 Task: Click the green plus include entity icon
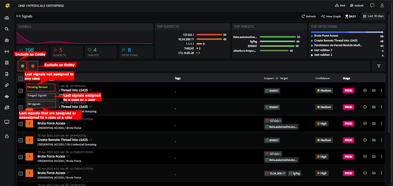pyautogui.click(x=23, y=66)
